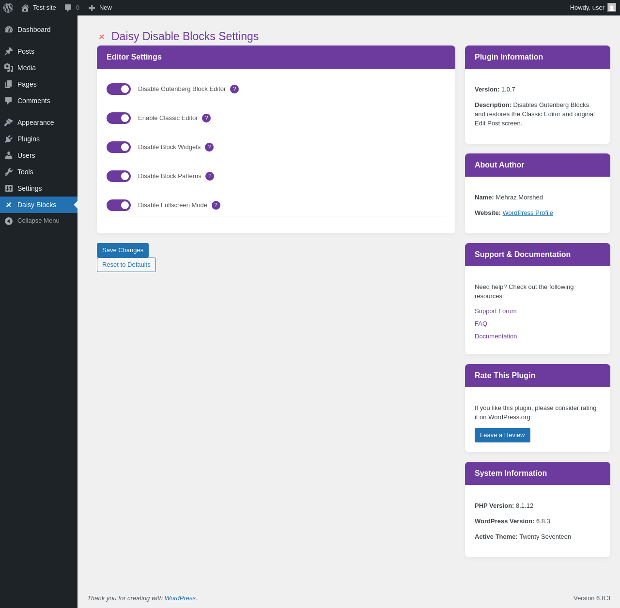Image resolution: width=620 pixels, height=608 pixels.
Task: Open the WordPress Profile link
Action: click(527, 213)
